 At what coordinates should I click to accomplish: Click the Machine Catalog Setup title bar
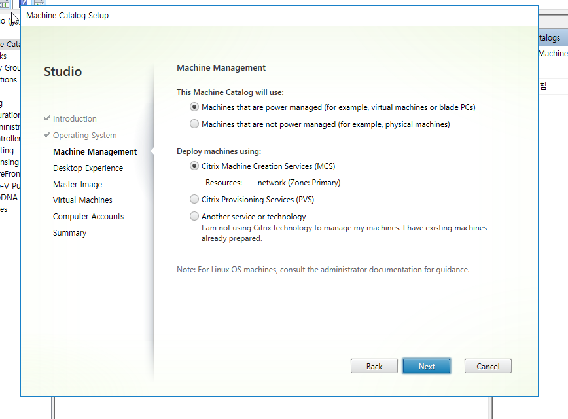pos(279,16)
